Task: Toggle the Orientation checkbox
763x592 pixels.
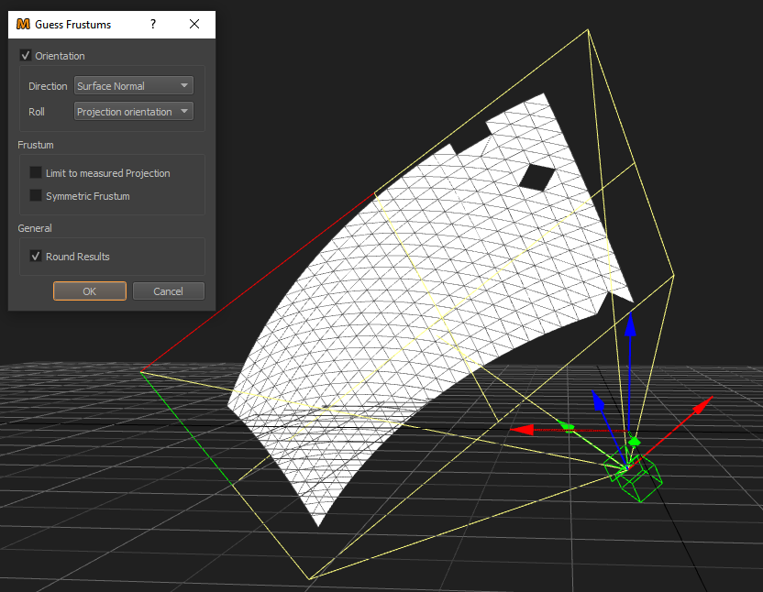Action: pyautogui.click(x=26, y=56)
